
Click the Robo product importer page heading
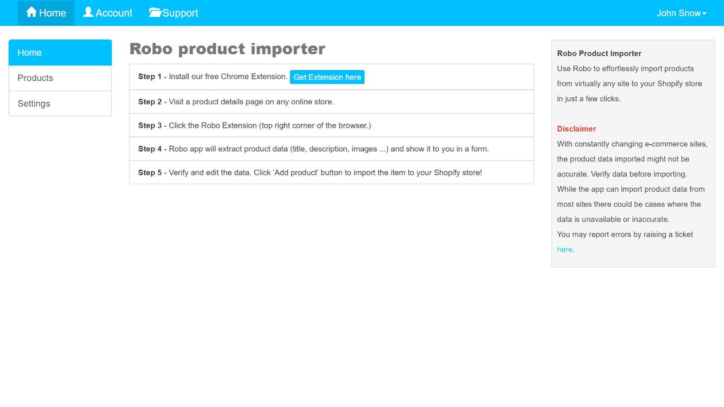[x=227, y=49]
